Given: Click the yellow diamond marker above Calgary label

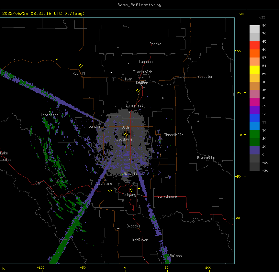Looking at the screenshot, I should click(131, 190).
